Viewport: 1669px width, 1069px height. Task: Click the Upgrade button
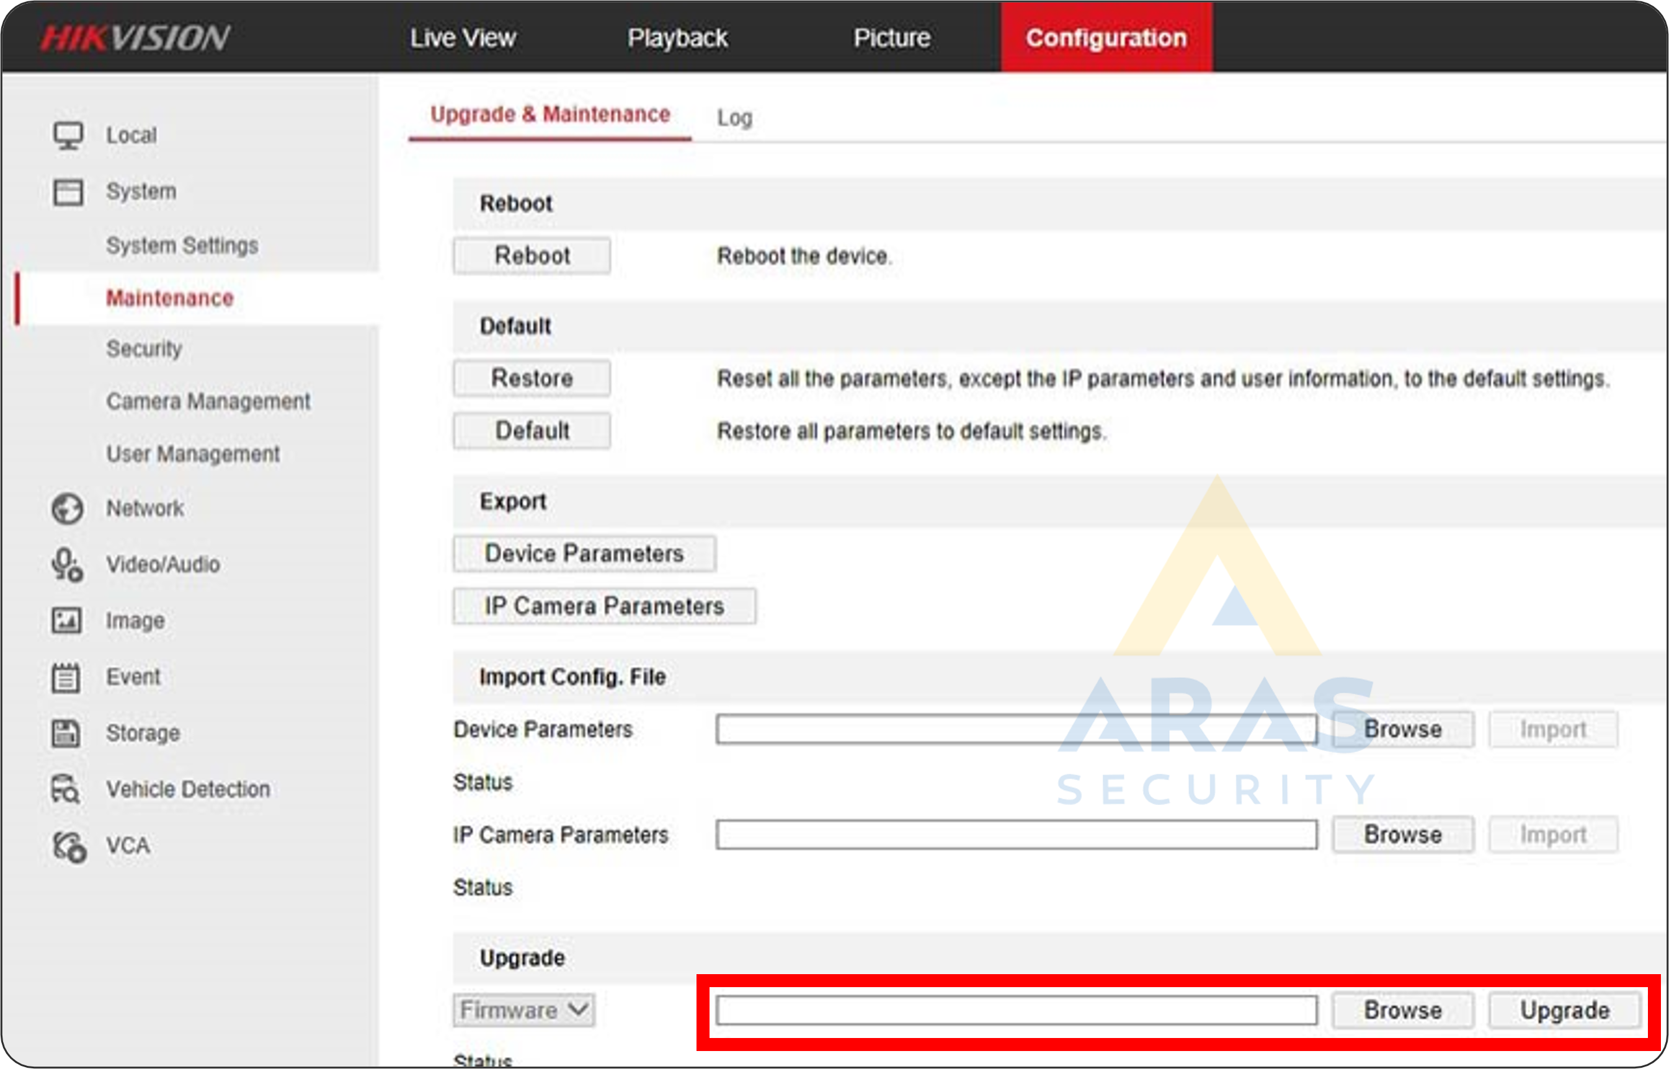click(1565, 1011)
